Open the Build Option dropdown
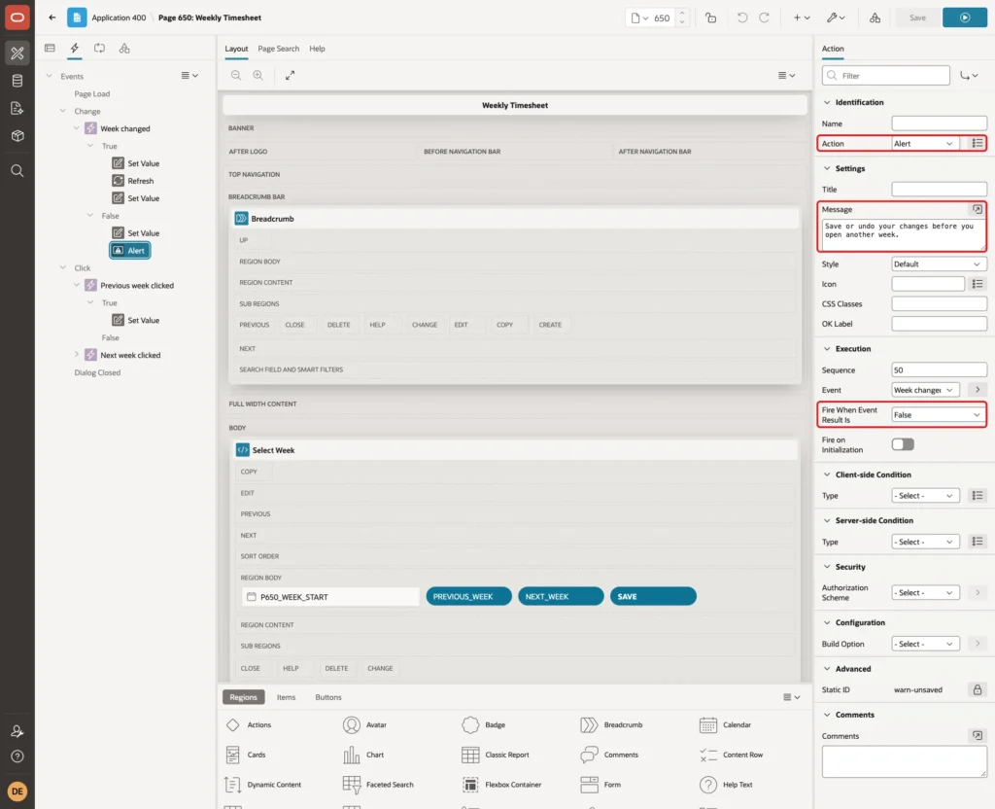Screen dimensions: 995x809 click(x=925, y=644)
